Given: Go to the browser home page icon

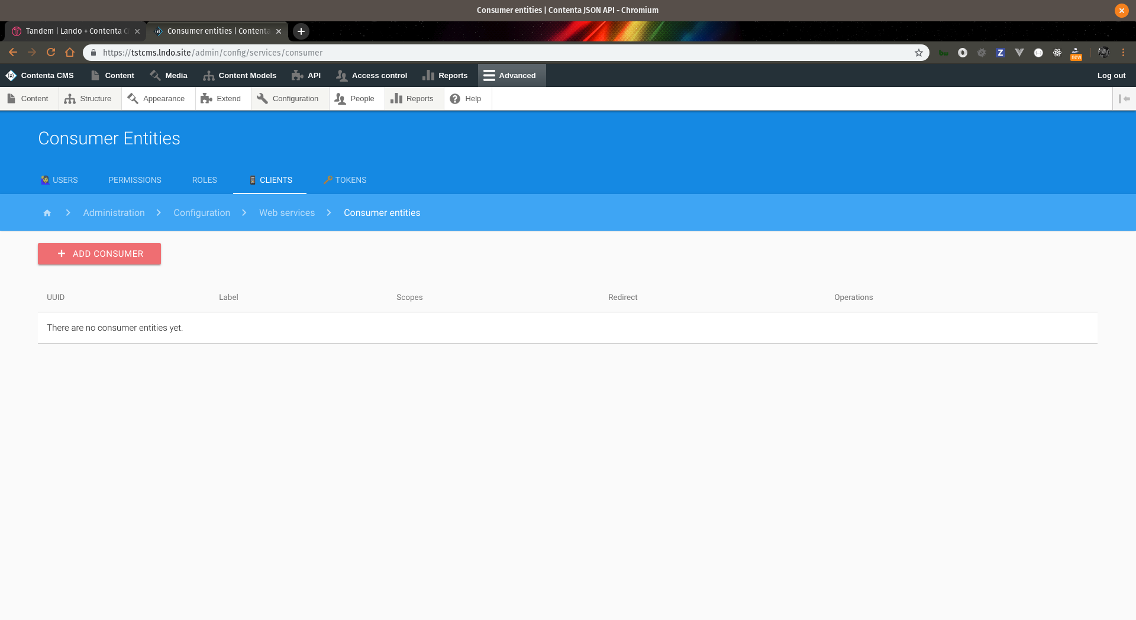Looking at the screenshot, I should (x=70, y=53).
